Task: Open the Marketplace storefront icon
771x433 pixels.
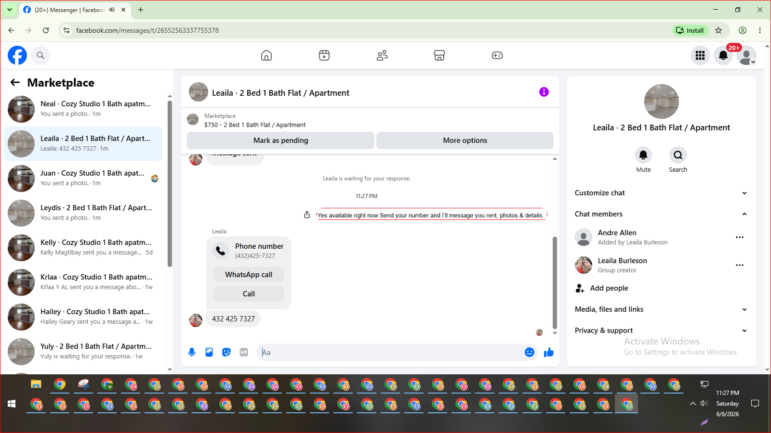Action: (439, 55)
